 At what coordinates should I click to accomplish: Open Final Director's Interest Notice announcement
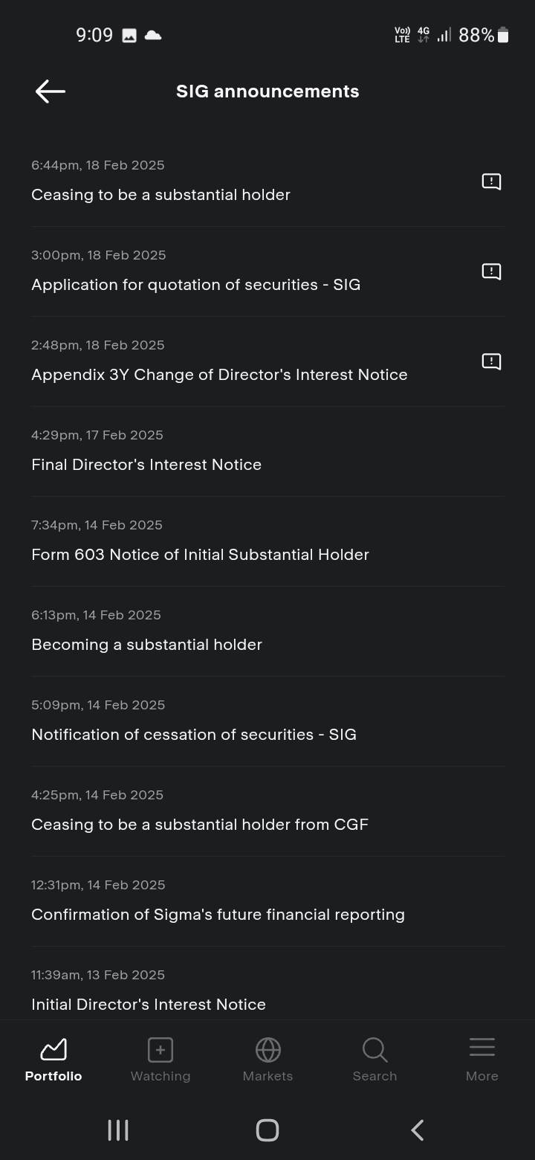(x=146, y=465)
